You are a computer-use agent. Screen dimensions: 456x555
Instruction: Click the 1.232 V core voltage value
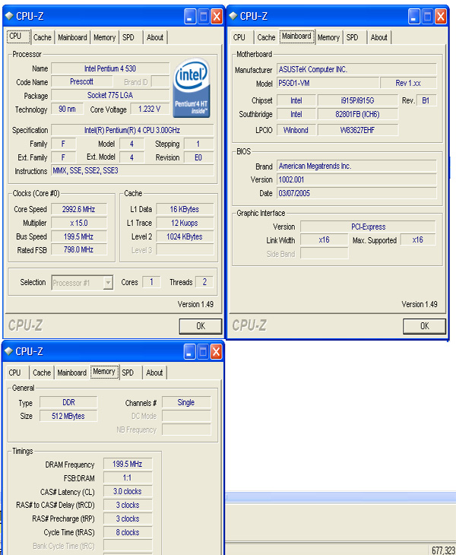coord(150,109)
